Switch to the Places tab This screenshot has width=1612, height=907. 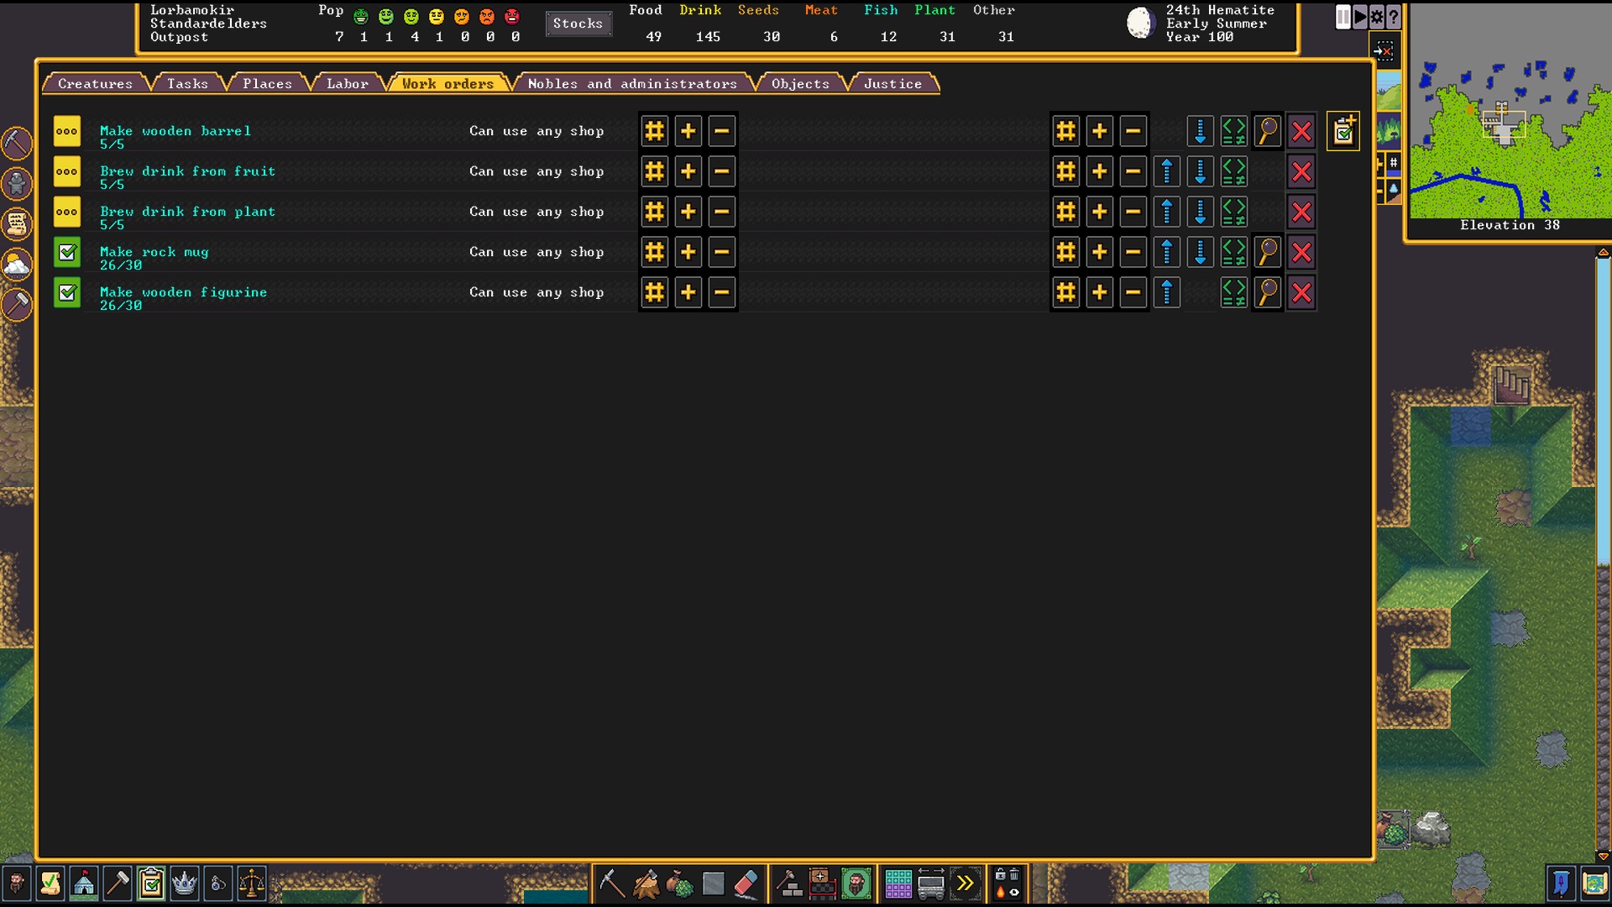click(267, 83)
